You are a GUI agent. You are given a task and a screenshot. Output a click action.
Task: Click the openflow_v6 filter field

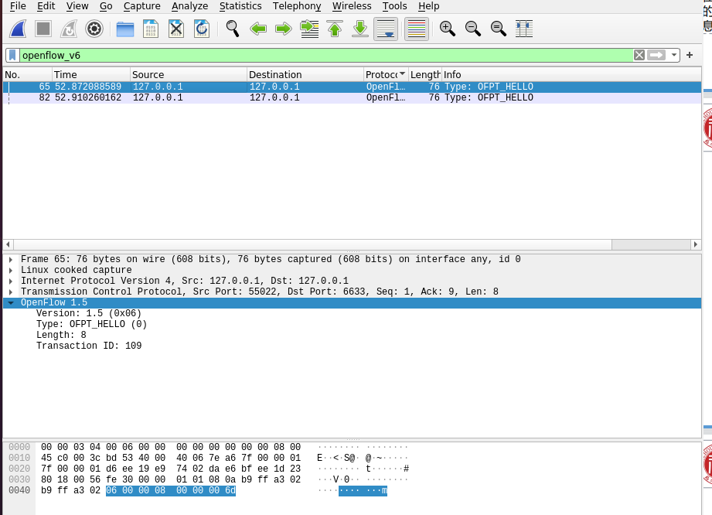(x=325, y=56)
